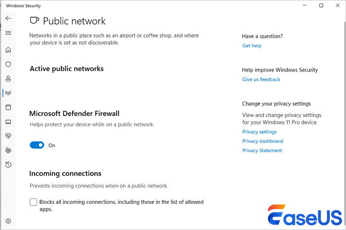The image size is (346, 230).
Task: Select Firewall & network protection icon
Action: tap(8, 93)
